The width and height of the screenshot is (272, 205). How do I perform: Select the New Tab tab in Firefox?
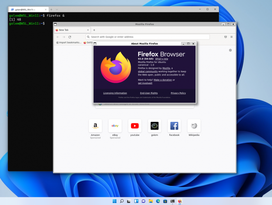click(72, 30)
